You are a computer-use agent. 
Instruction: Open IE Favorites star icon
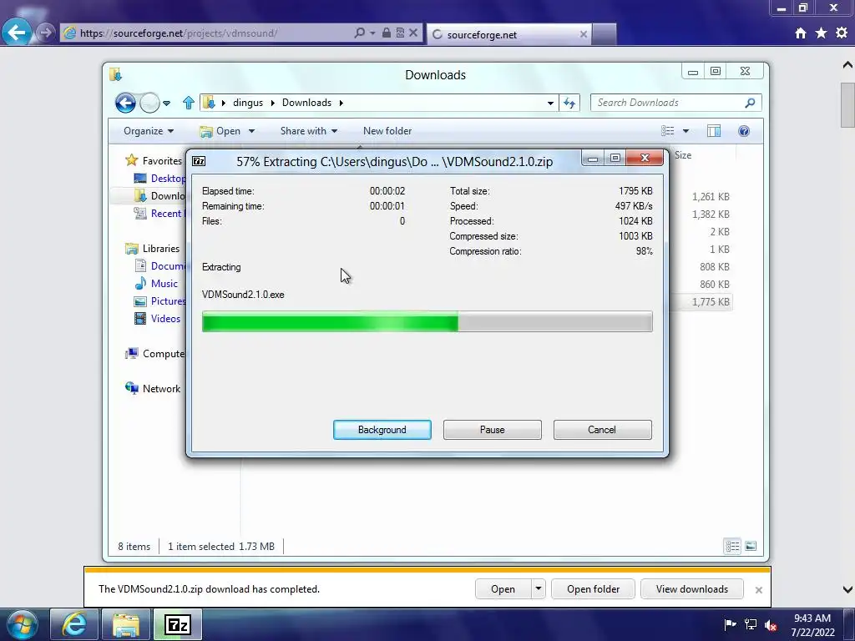point(821,33)
